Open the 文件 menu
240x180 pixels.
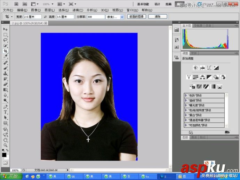(x=8, y=10)
